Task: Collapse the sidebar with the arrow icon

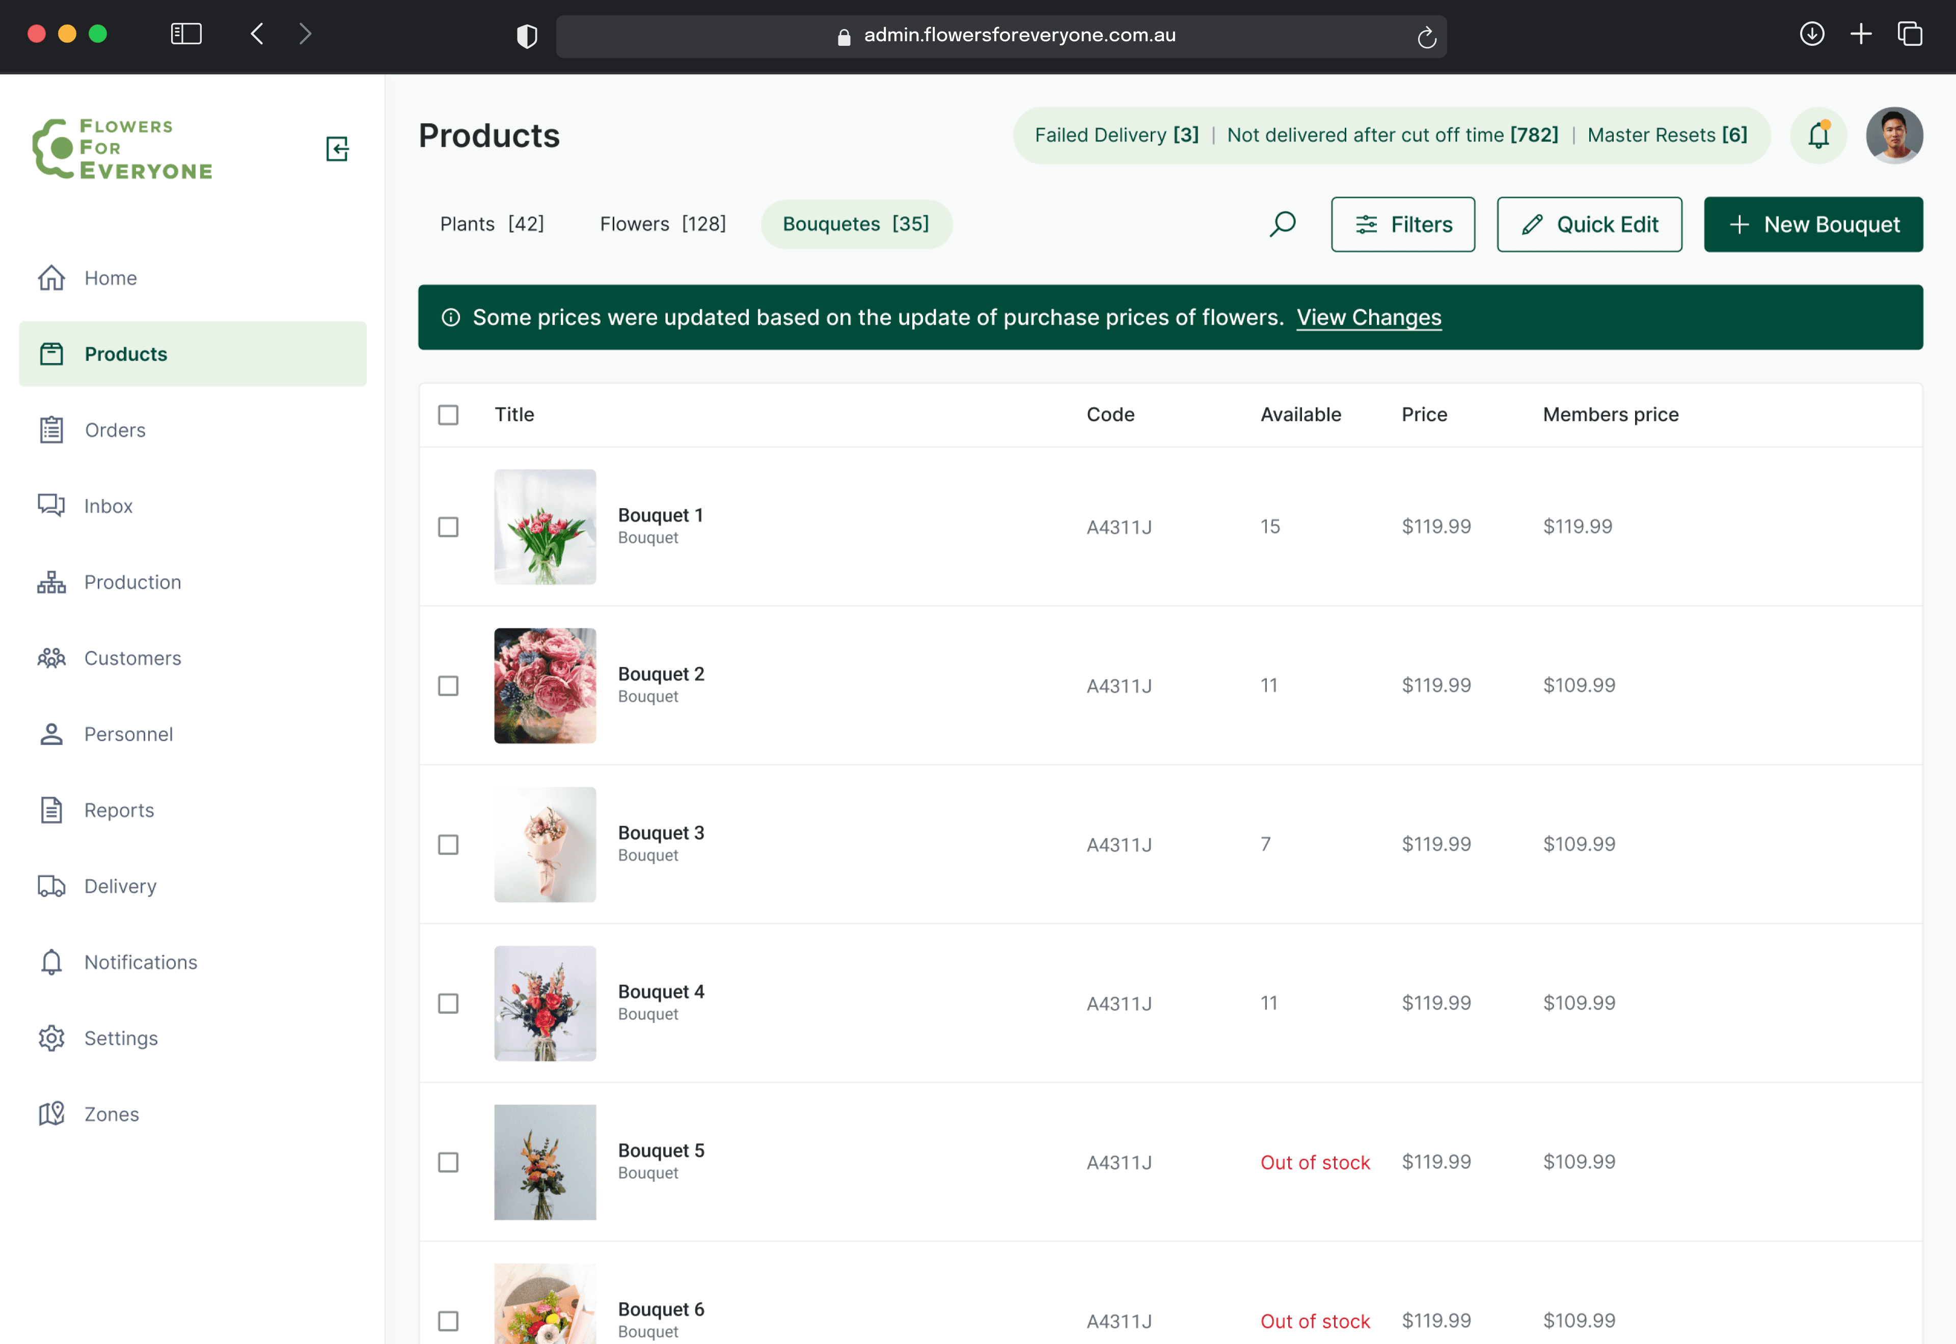Action: point(337,149)
